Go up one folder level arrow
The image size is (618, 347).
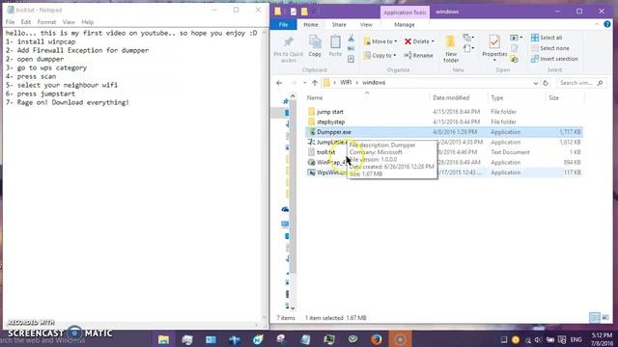[315, 83]
